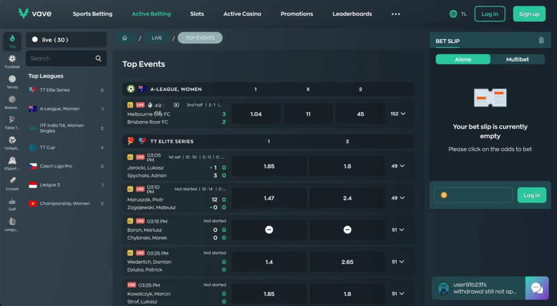The width and height of the screenshot is (557, 306).
Task: Click the bitcoin coin icon in stake field
Action: click(444, 195)
